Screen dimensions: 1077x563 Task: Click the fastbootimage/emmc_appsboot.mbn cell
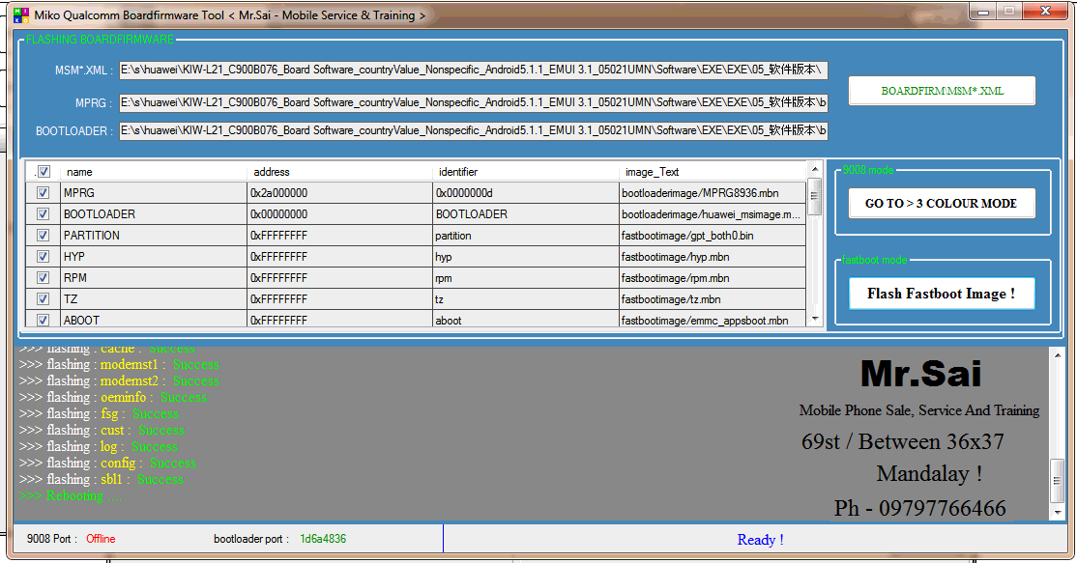click(713, 319)
